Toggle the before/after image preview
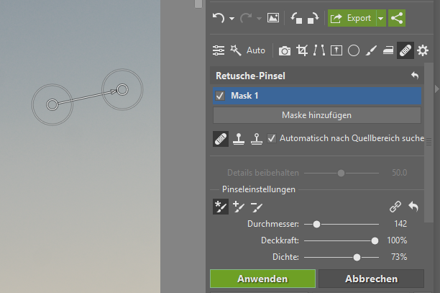440x293 pixels. pyautogui.click(x=273, y=18)
